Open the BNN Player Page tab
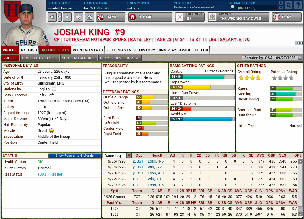Screen dimensions: 304x219 pos(175,50)
